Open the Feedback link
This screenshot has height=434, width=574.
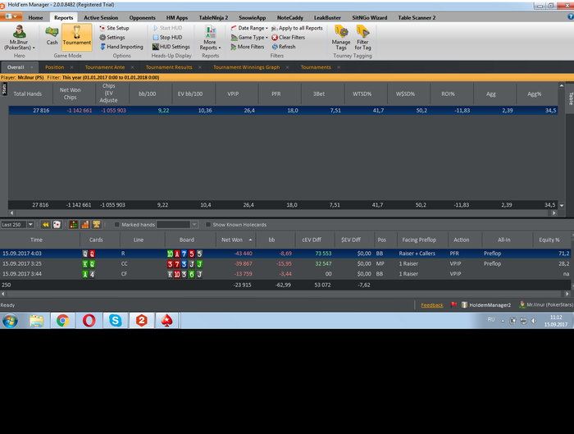pyautogui.click(x=432, y=305)
